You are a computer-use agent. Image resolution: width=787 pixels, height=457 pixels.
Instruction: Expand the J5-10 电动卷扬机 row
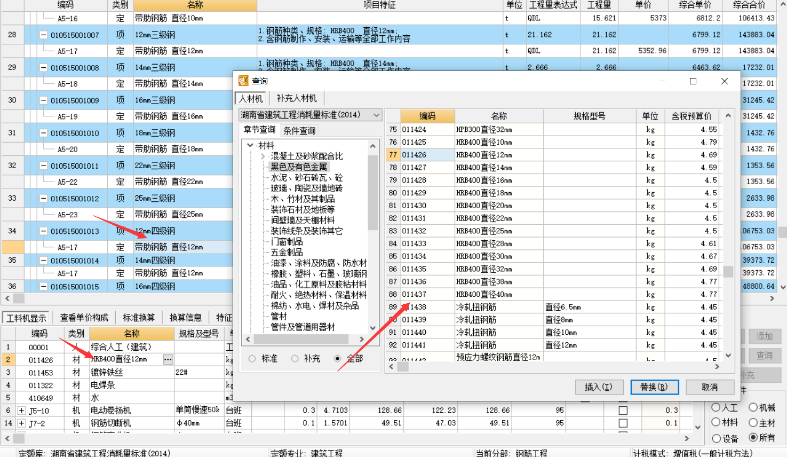21,411
